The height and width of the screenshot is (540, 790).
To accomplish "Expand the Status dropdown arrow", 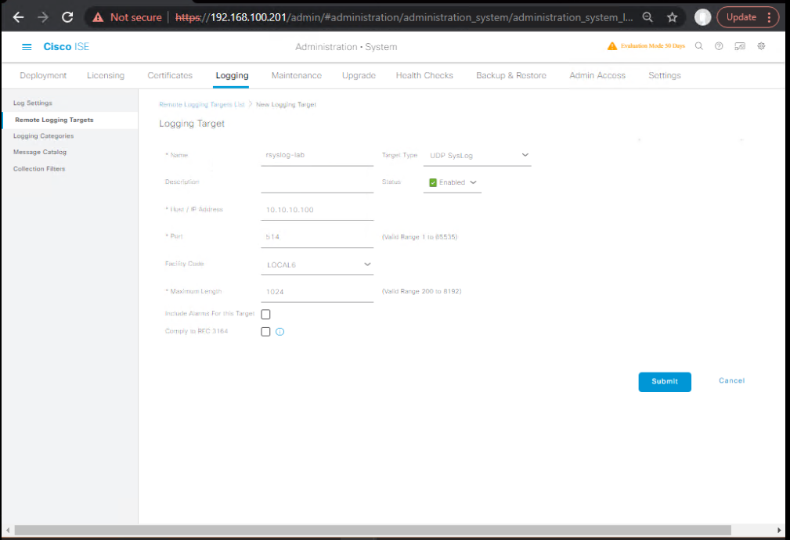I will [x=473, y=182].
